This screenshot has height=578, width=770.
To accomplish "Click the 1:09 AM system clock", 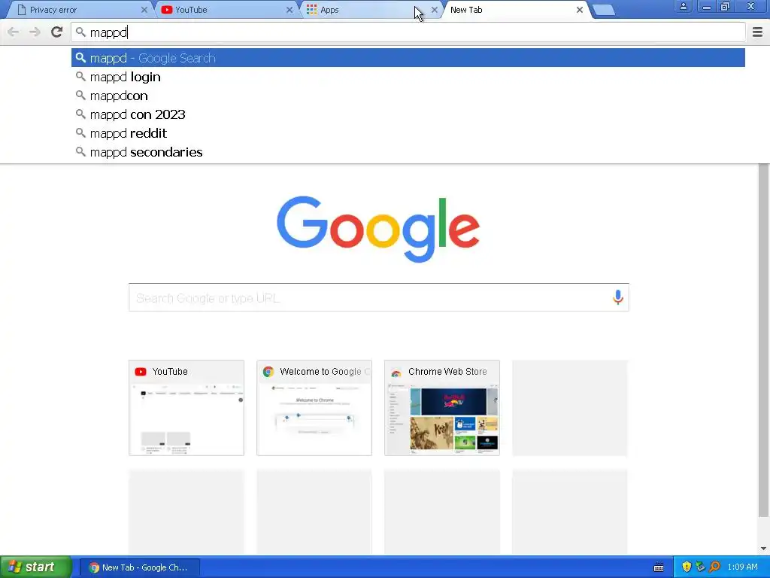I will coord(742,567).
